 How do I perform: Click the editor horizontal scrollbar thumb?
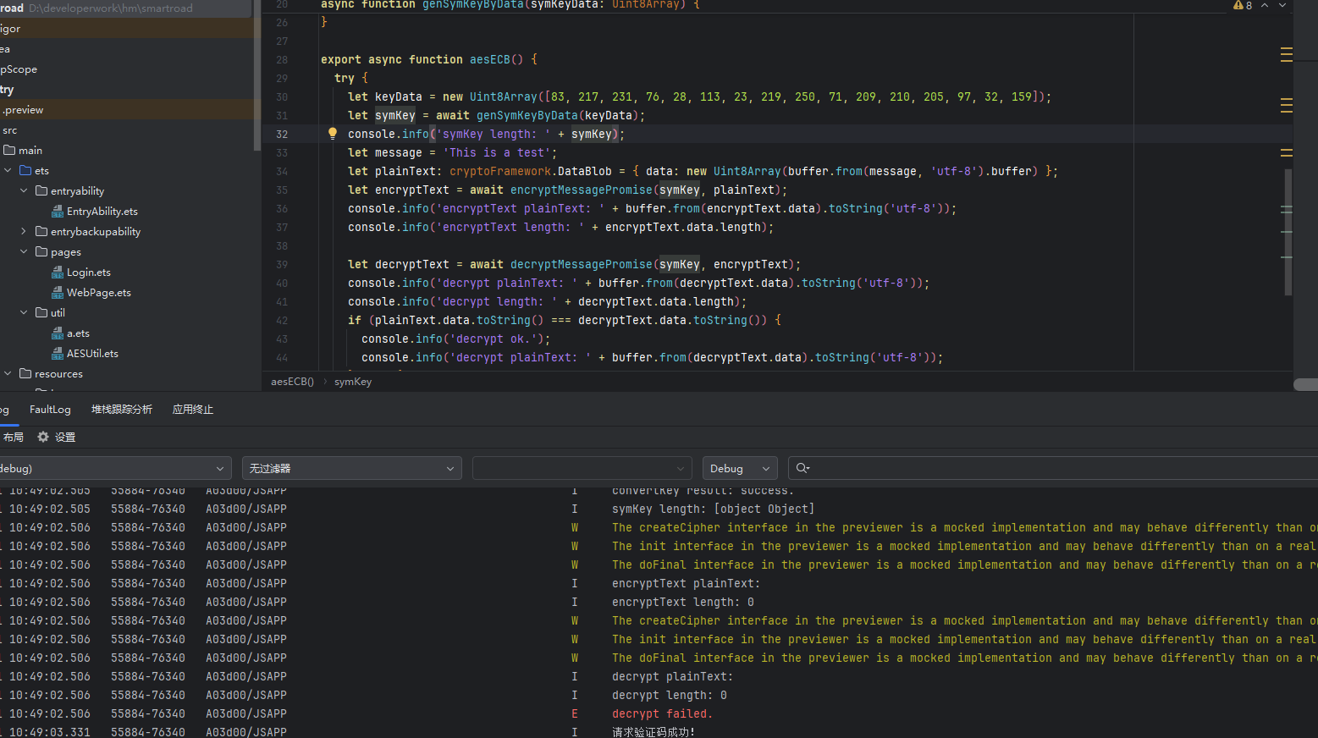(1305, 384)
